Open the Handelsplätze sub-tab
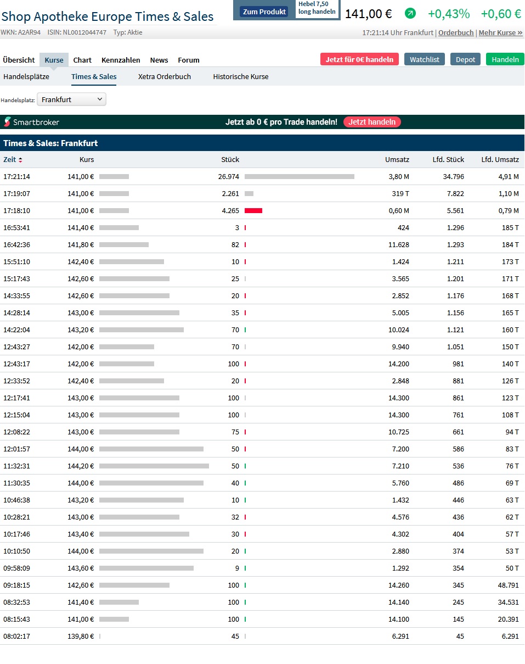 [26, 76]
